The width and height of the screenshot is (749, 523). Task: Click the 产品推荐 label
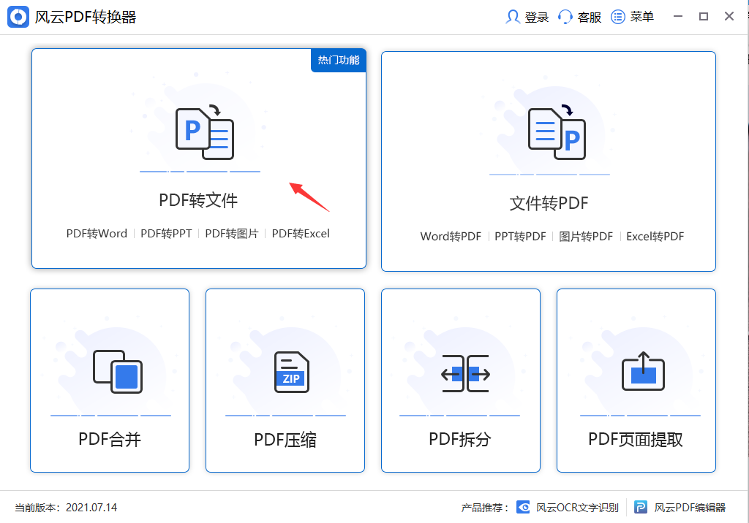[484, 507]
